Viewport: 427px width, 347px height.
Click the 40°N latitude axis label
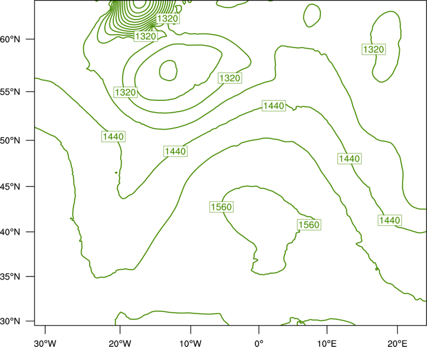point(10,232)
